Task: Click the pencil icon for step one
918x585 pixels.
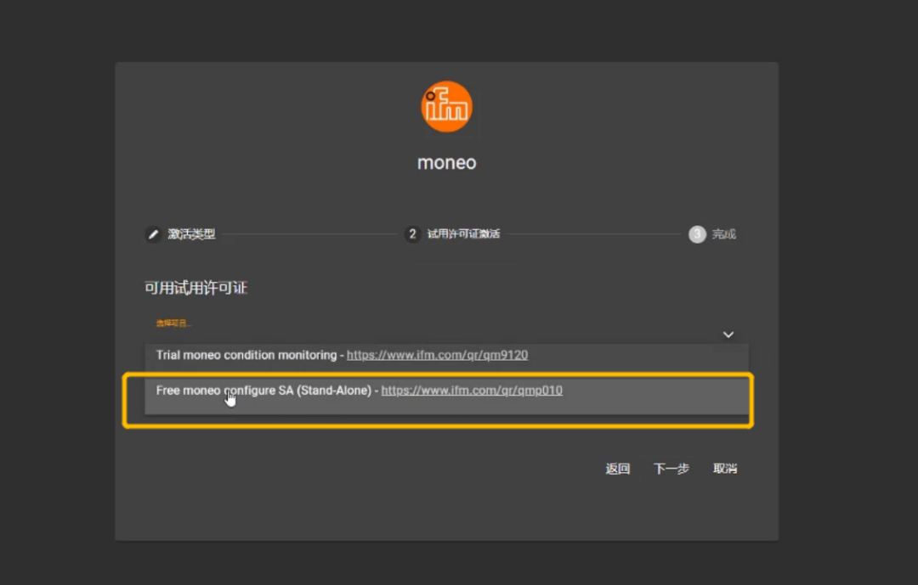Action: [x=153, y=234]
